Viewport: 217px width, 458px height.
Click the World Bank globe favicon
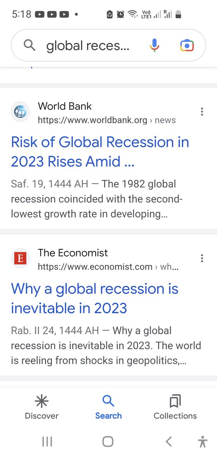[20, 112]
